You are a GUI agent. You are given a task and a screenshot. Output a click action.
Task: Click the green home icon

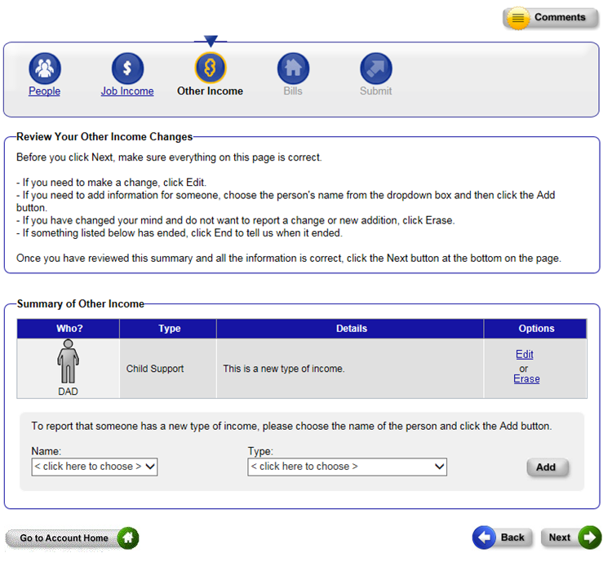click(128, 538)
